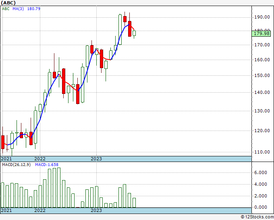Click 2021 on the MACD time axis
Screen dimensions: 274x220
tap(6, 210)
